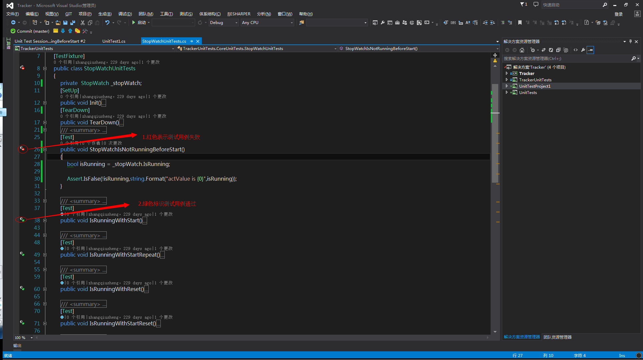Click the Save (floppy disk) icon

click(65, 22)
